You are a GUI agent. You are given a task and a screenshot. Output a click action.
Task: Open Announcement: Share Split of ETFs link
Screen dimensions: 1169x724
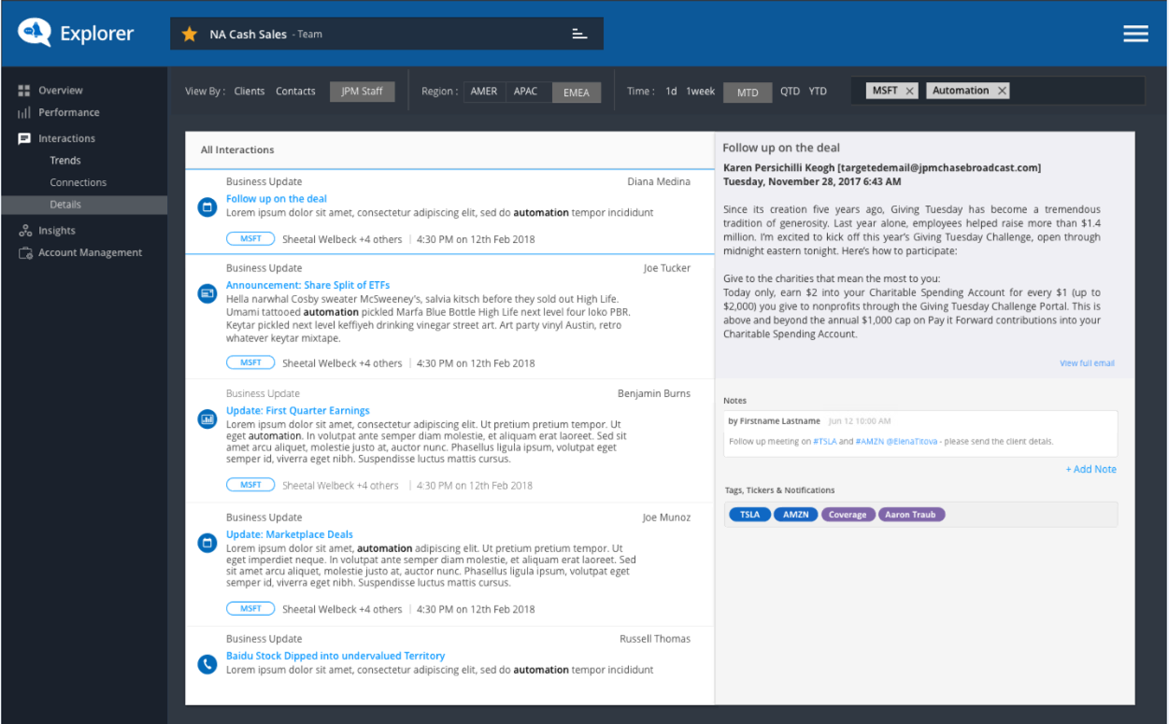tap(308, 285)
